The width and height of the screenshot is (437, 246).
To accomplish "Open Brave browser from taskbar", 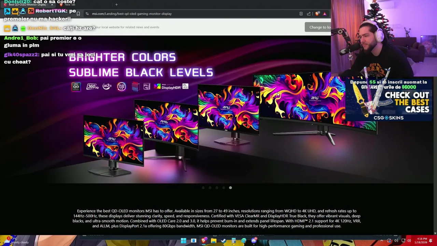I will pos(203,241).
